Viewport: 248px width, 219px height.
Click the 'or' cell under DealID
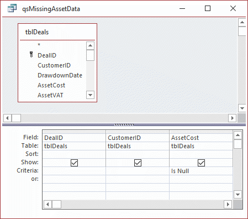(x=74, y=179)
